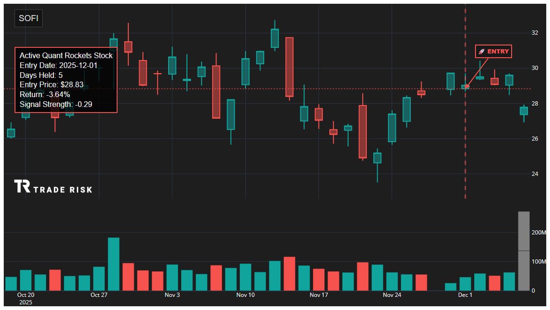550x310 pixels.
Task: Click the 28 price axis label
Action: pyautogui.click(x=535, y=103)
